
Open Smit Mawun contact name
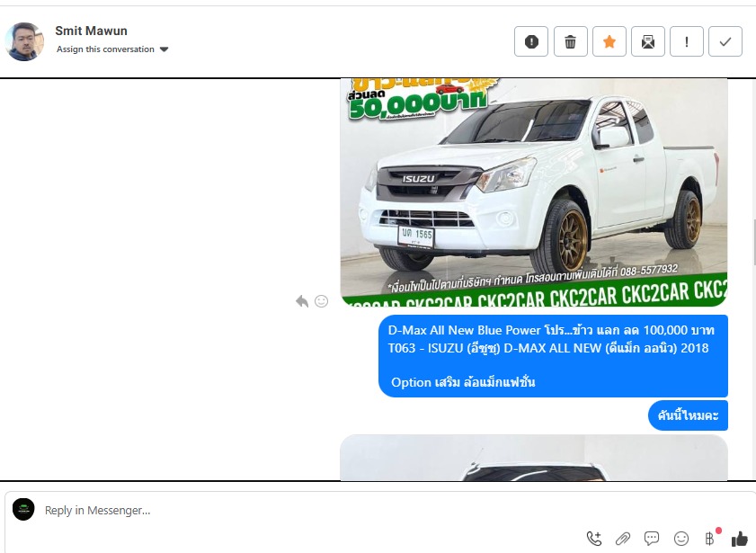pos(91,31)
